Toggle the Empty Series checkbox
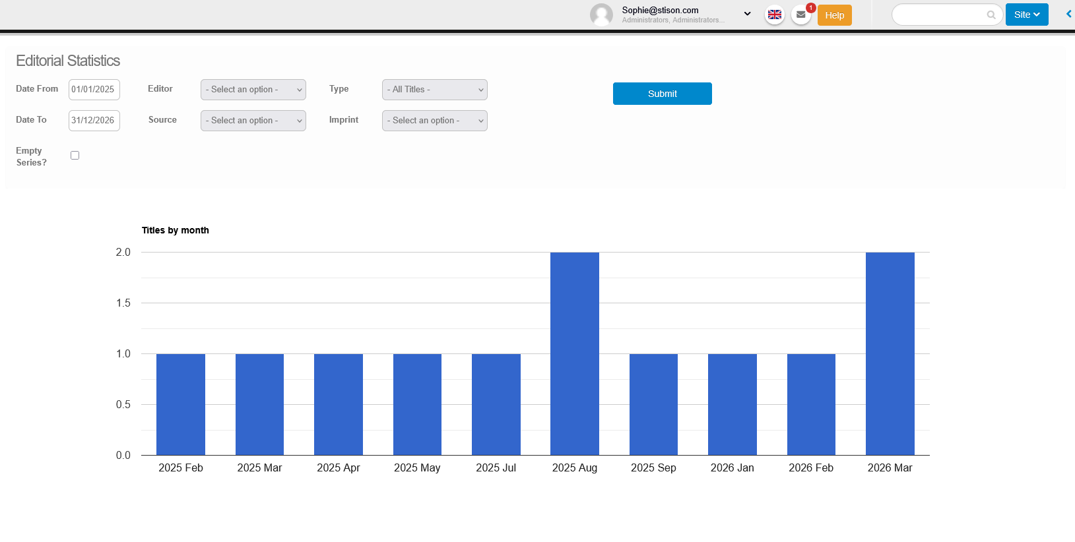 click(75, 156)
